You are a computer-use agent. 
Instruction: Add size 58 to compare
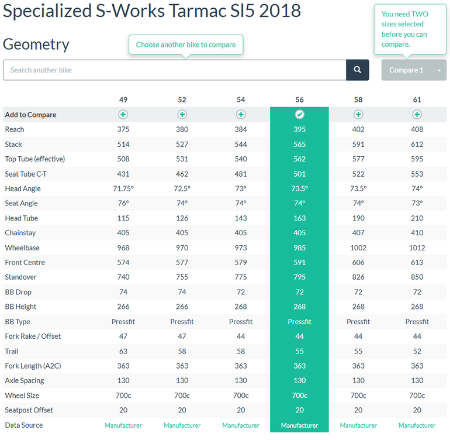point(358,114)
